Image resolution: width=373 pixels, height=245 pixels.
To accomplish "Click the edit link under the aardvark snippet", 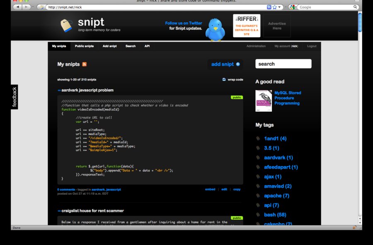I will point(224,189).
